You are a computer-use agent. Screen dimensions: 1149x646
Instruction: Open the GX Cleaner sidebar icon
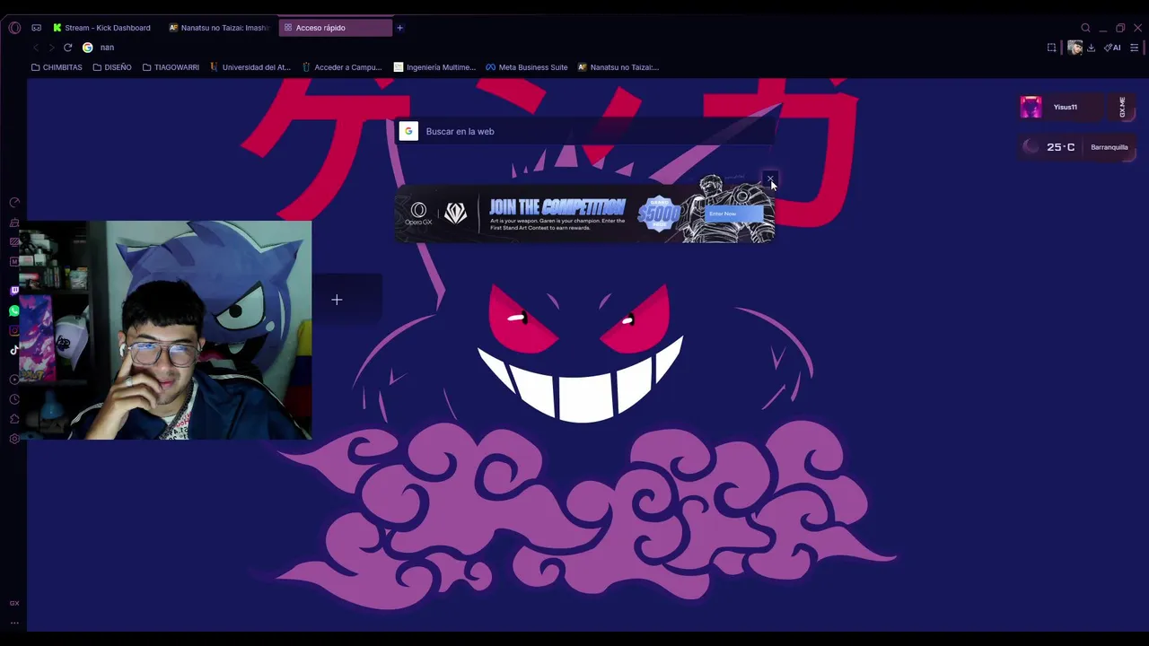click(x=14, y=223)
